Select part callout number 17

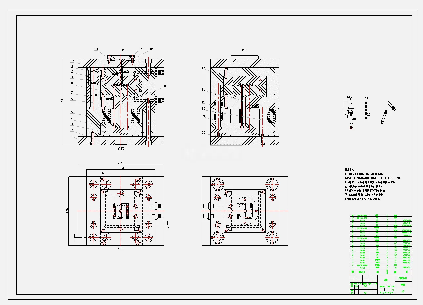[x=204, y=68]
